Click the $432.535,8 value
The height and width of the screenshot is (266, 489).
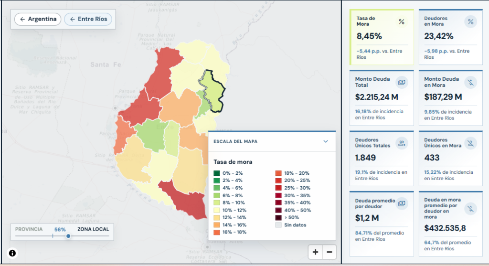[x=445, y=228]
